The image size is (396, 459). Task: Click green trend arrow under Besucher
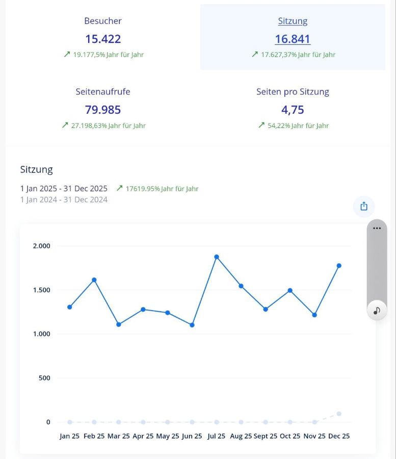click(x=67, y=54)
